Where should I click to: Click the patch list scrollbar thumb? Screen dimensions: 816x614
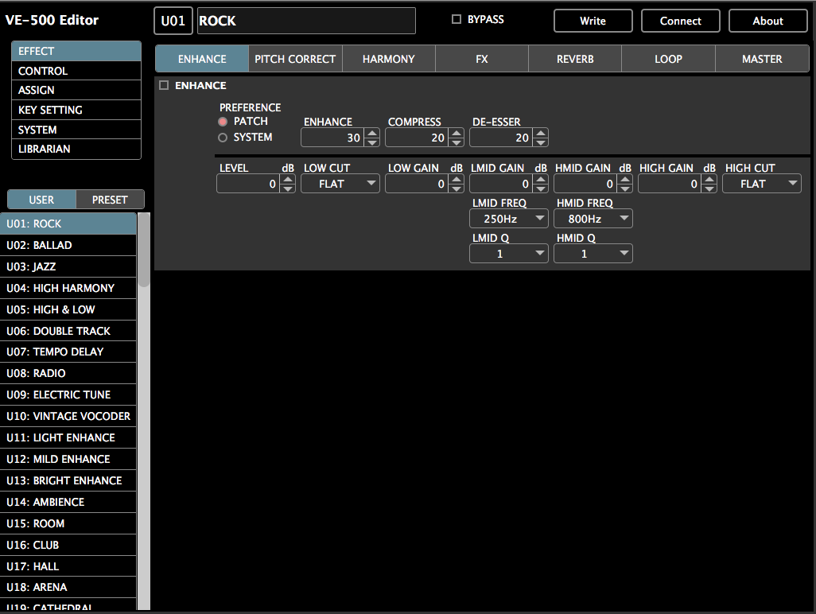click(x=144, y=250)
